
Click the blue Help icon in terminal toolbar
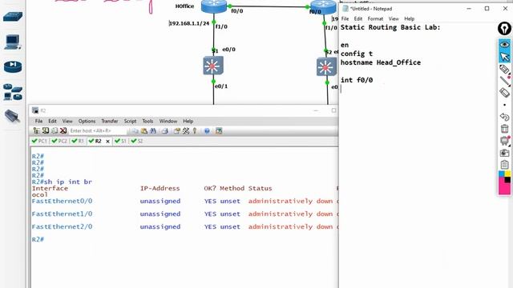pyautogui.click(x=207, y=131)
